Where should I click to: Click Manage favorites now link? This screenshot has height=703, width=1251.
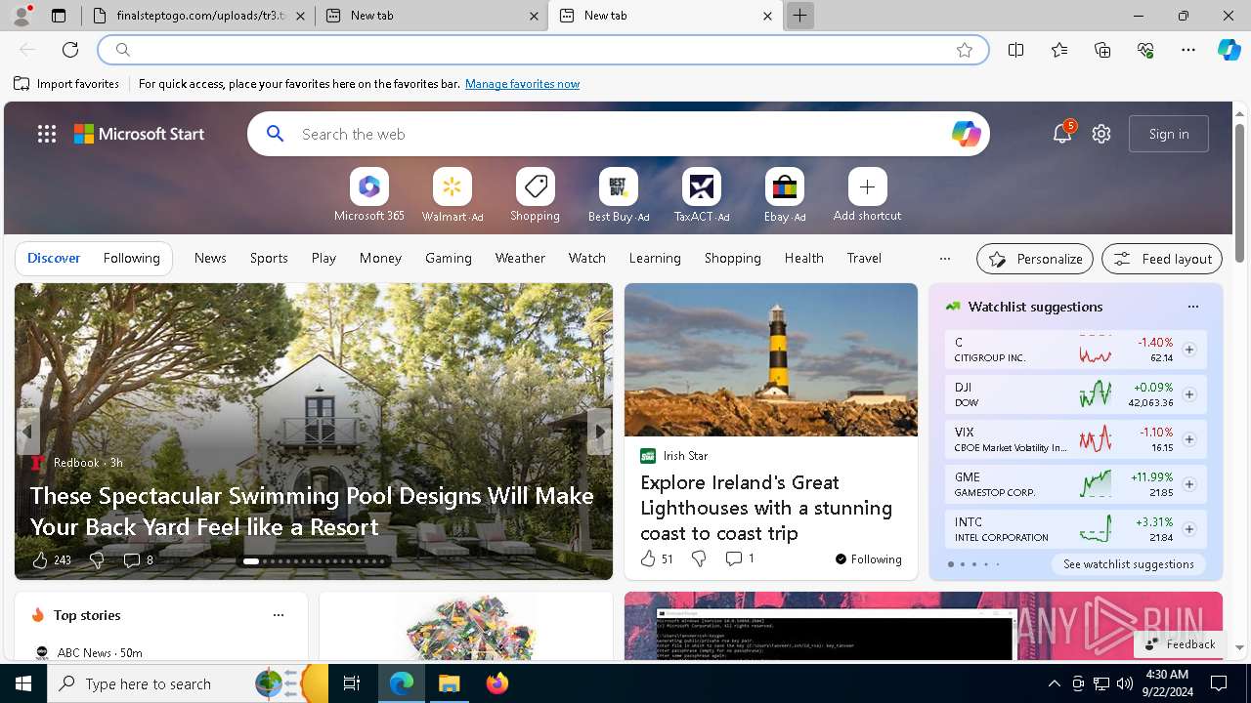[522, 84]
